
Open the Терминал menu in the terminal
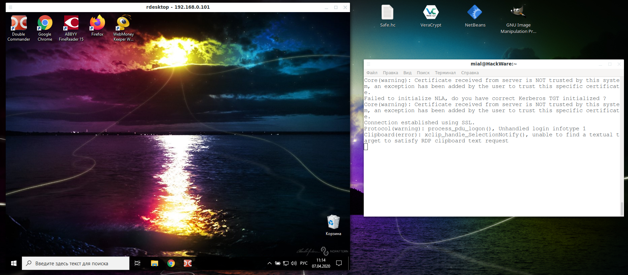click(x=445, y=73)
